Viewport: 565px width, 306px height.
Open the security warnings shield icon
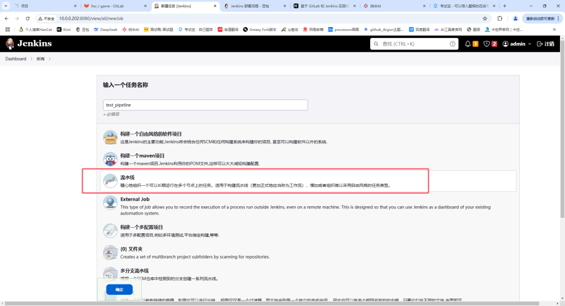pos(486,44)
